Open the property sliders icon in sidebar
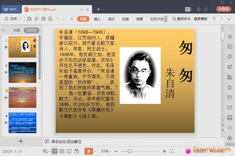The image size is (235, 156). tap(230, 67)
